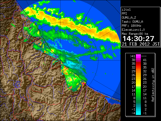Click the left-column '29' legend label

(x=134, y=71)
